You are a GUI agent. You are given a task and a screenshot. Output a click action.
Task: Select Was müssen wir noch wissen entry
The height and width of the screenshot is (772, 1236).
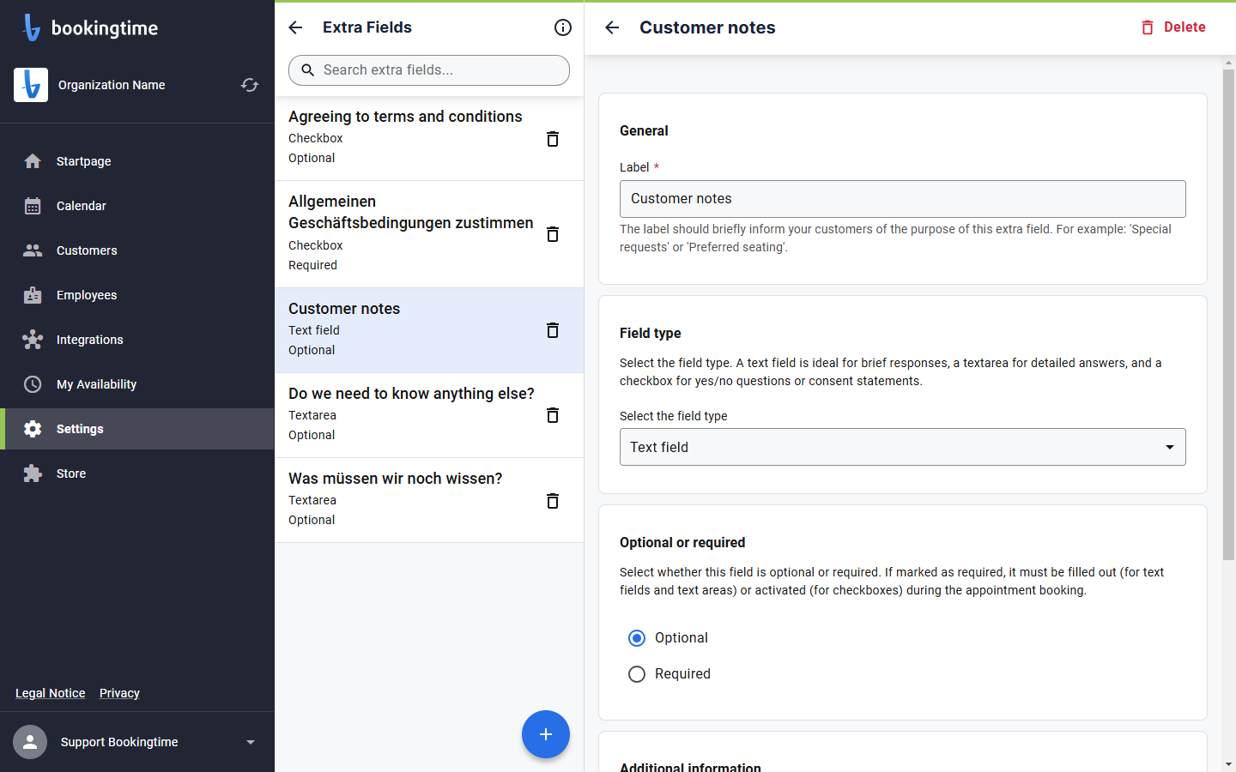[429, 500]
